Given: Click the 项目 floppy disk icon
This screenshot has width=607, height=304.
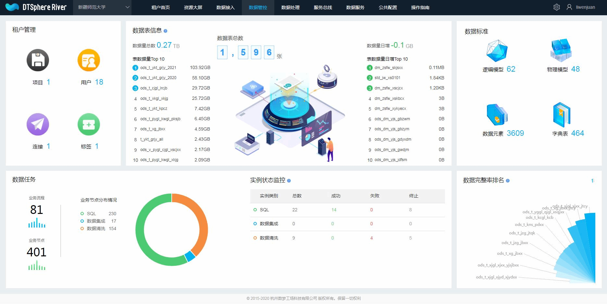Looking at the screenshot, I should coord(38,60).
